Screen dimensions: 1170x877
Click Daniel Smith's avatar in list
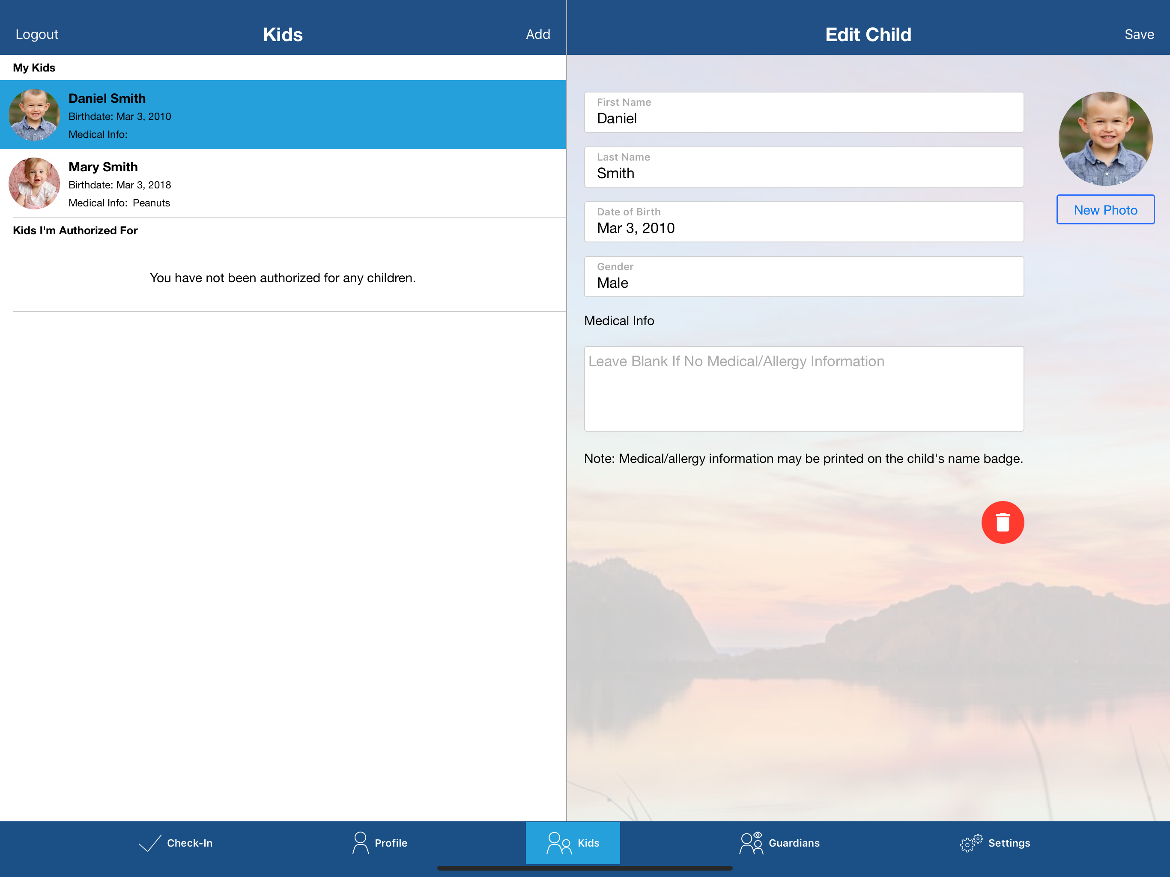34,114
